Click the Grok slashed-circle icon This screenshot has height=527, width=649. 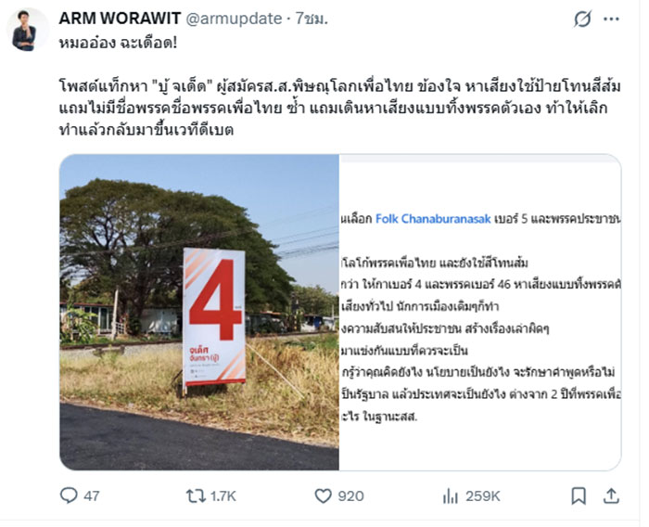point(583,19)
